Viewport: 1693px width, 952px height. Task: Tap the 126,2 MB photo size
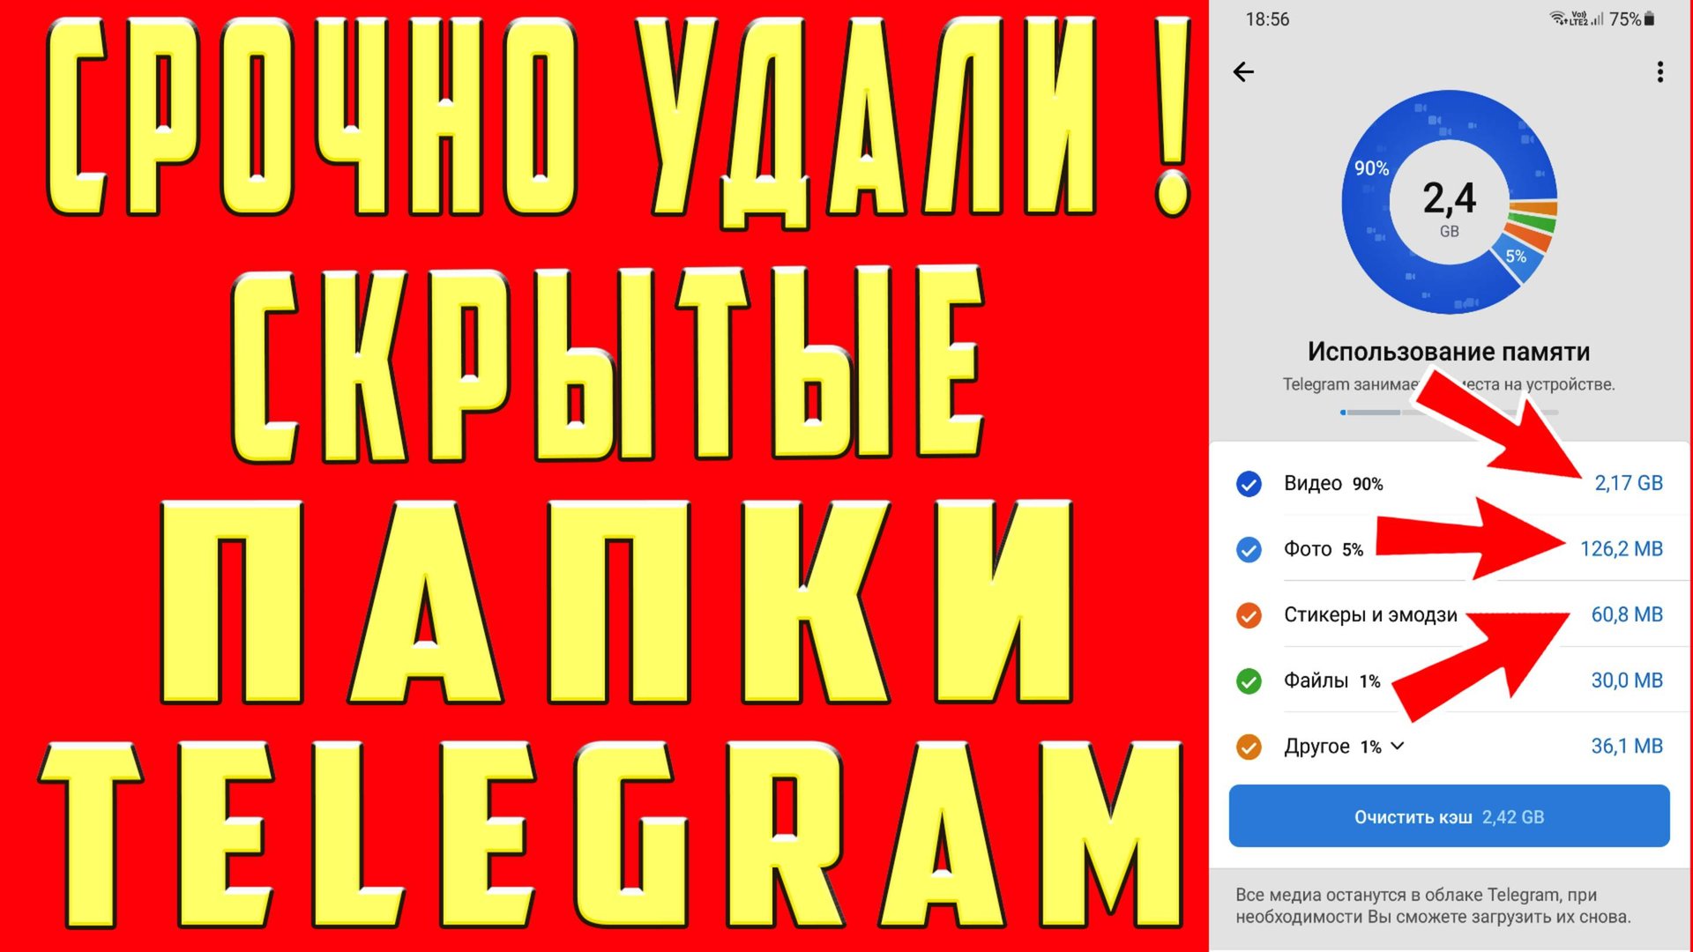coord(1621,549)
